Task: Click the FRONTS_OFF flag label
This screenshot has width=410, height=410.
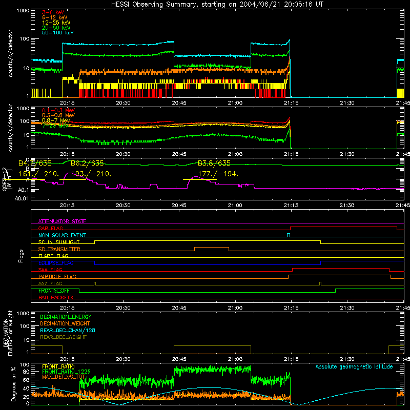Action: click(x=54, y=291)
